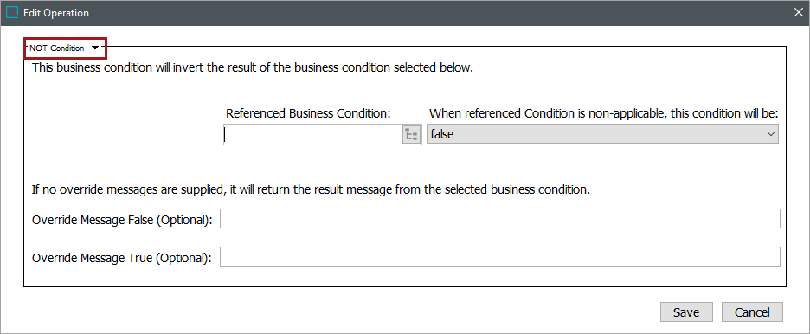Screen dimensions: 810x334
Task: Focus the Override Message False text box
Action: click(499, 219)
